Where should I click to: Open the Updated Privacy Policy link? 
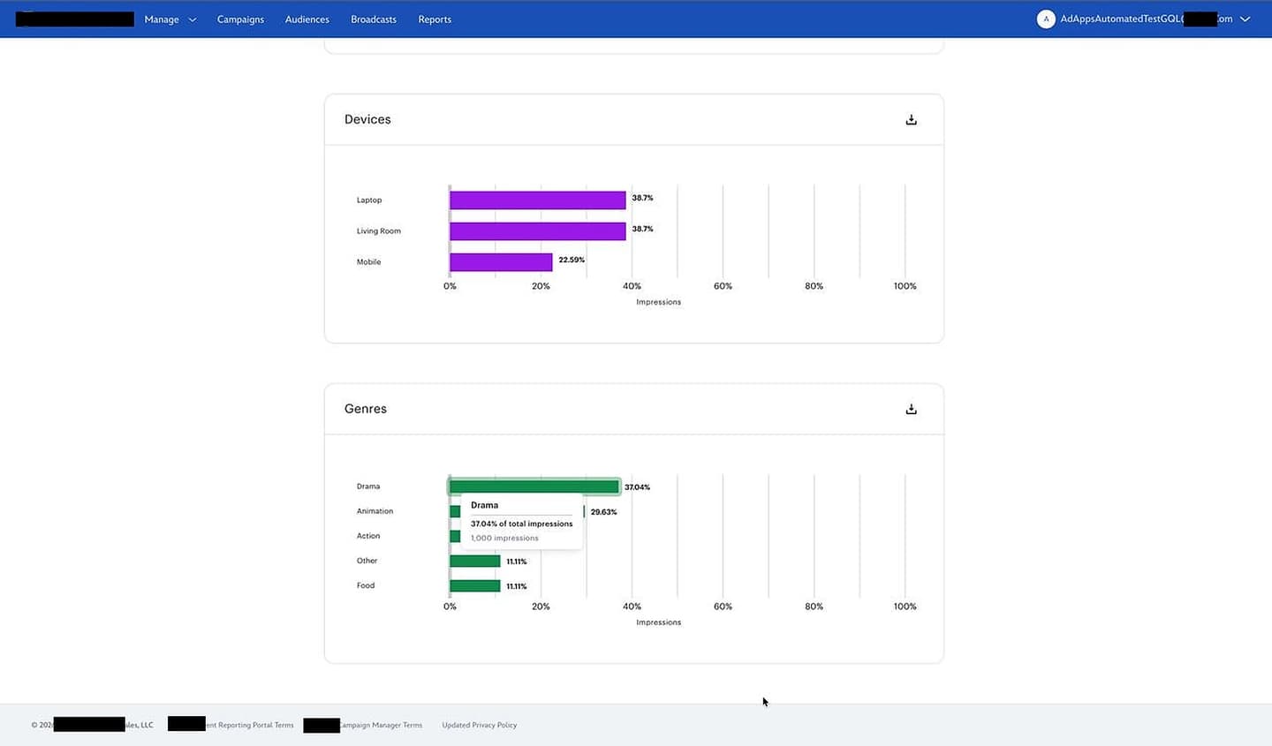(479, 725)
